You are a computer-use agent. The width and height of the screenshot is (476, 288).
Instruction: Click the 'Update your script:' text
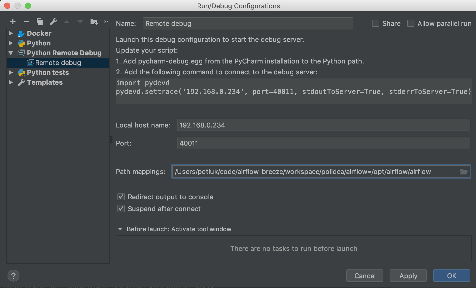click(147, 50)
